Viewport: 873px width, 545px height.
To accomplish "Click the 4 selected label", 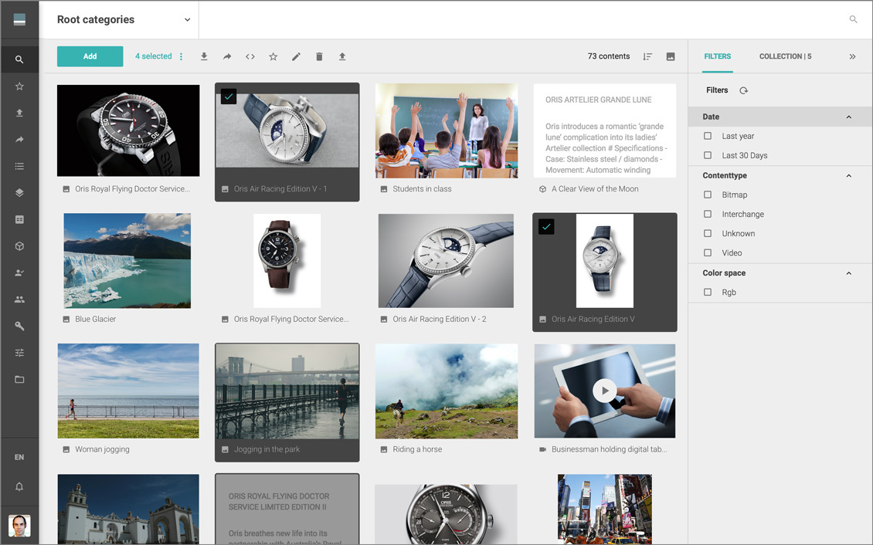I will point(154,56).
